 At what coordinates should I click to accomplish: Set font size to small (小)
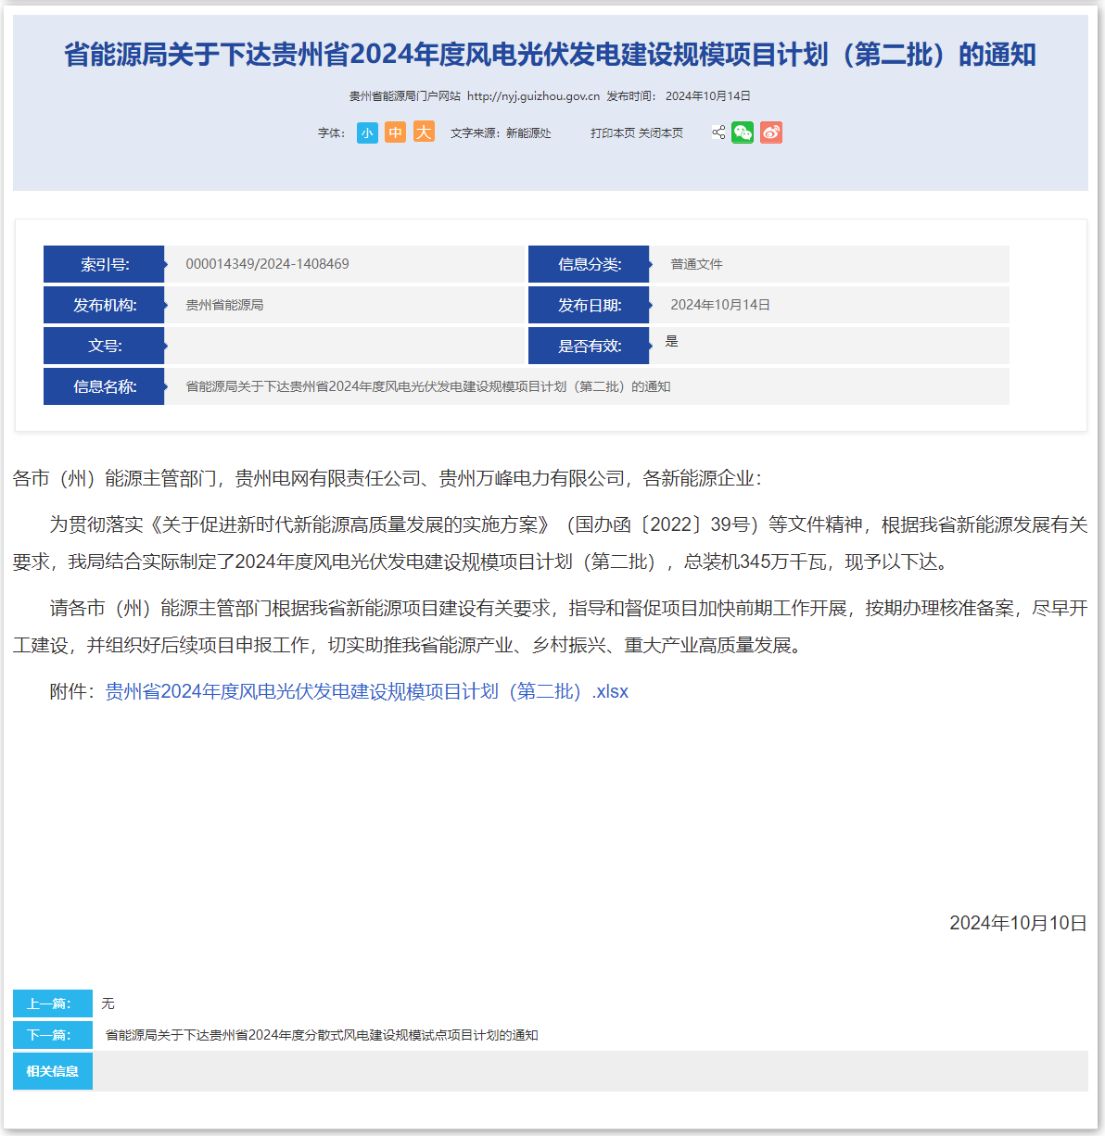pos(367,133)
